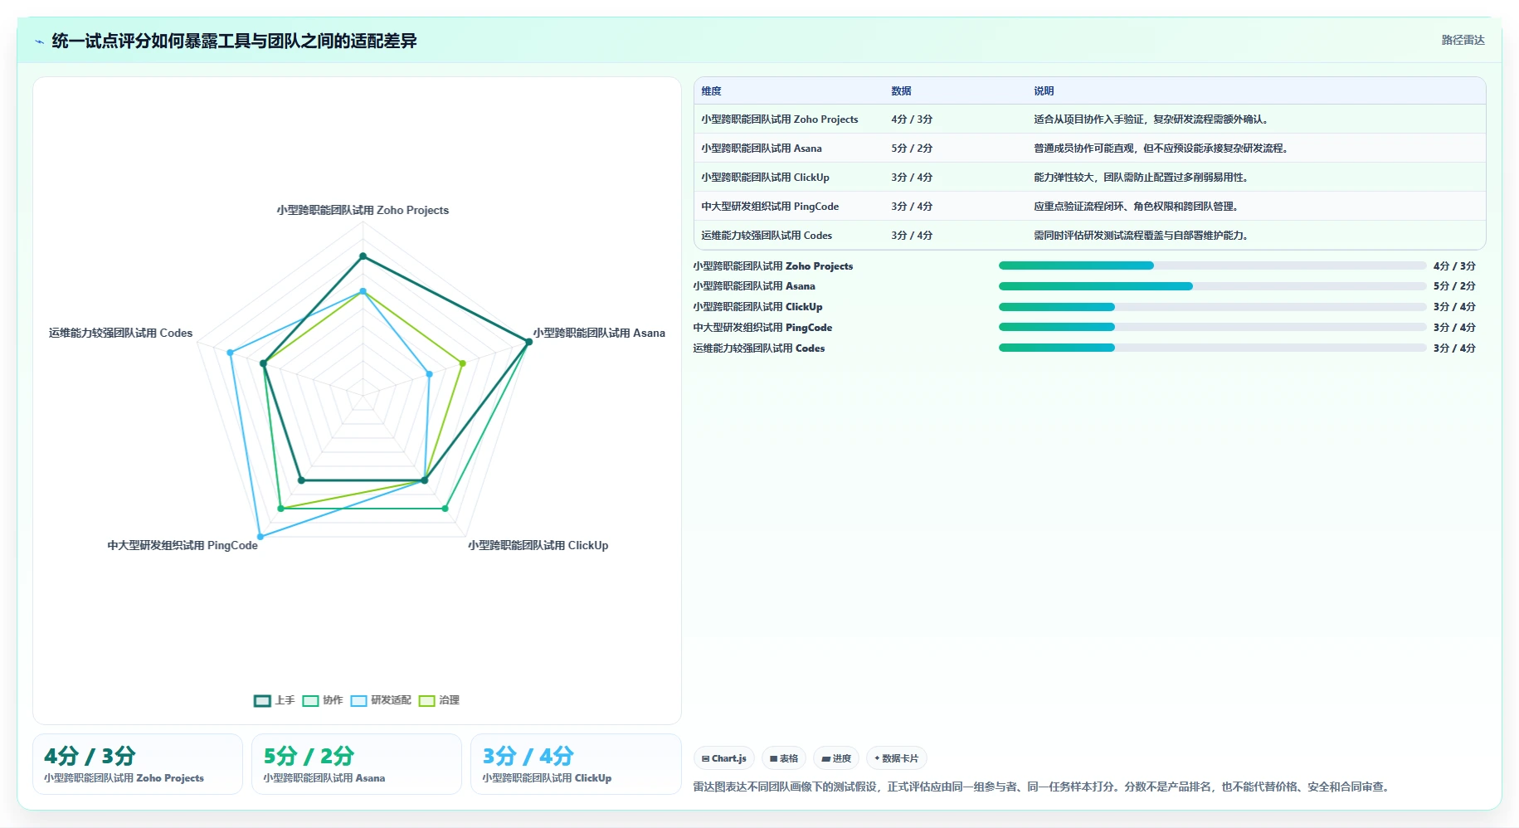Click the 研发适配 legend label

coord(391,700)
